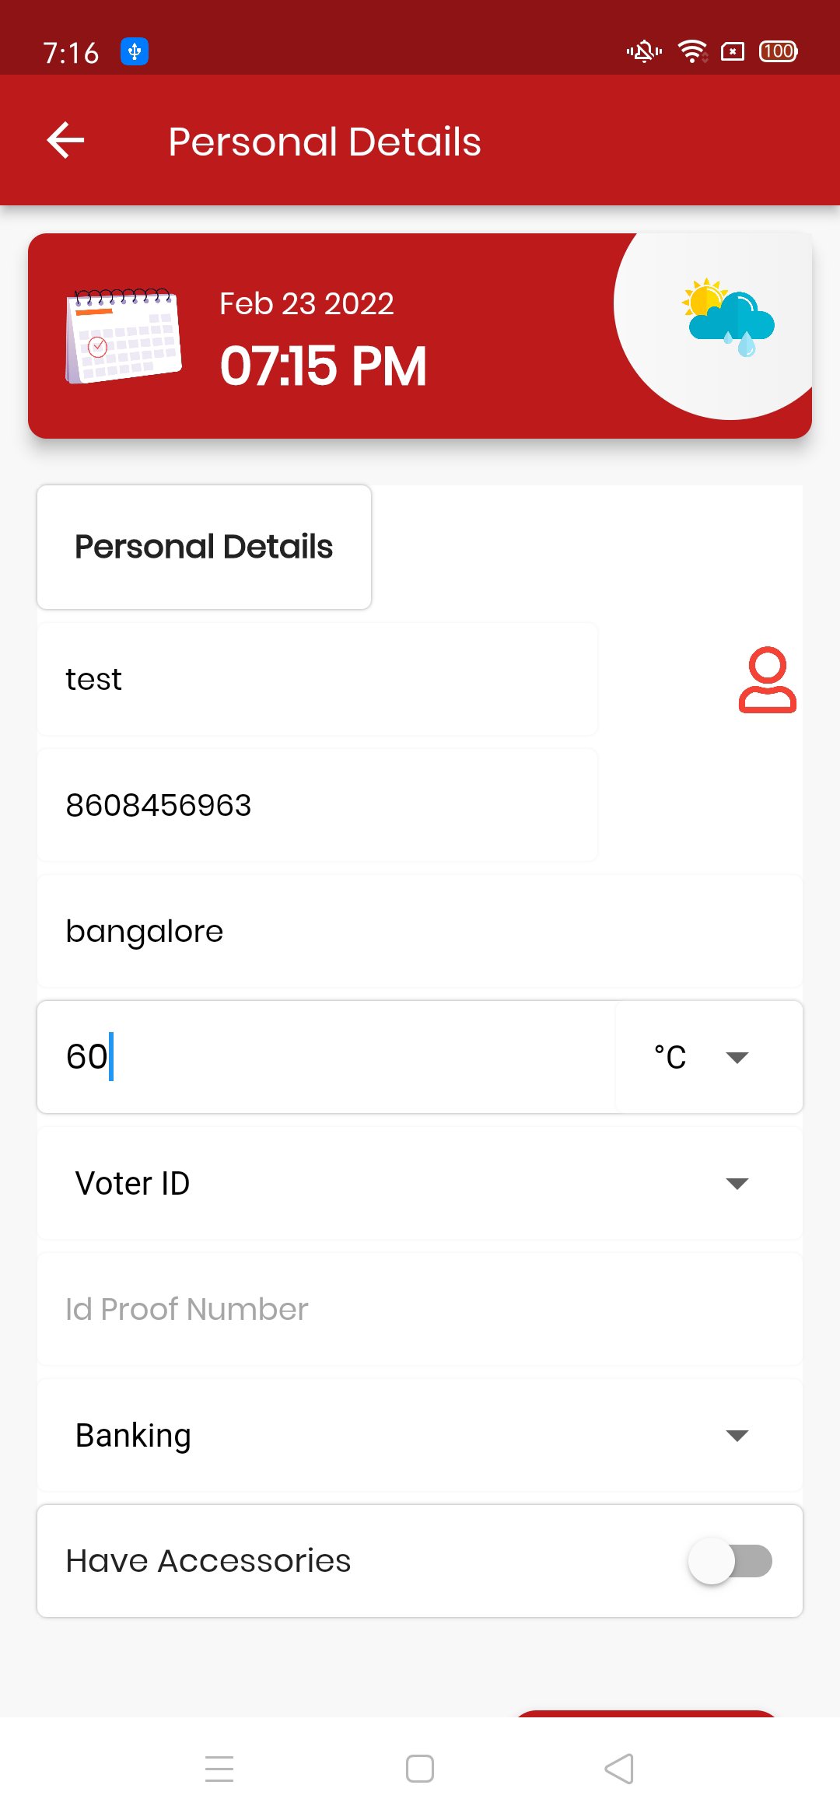
Task: Focus the temperature field showing 60
Action: click(327, 1057)
